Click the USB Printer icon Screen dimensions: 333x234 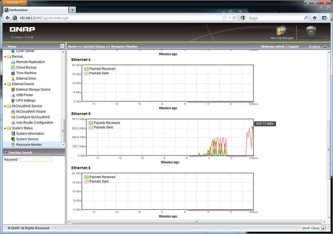click(x=13, y=95)
